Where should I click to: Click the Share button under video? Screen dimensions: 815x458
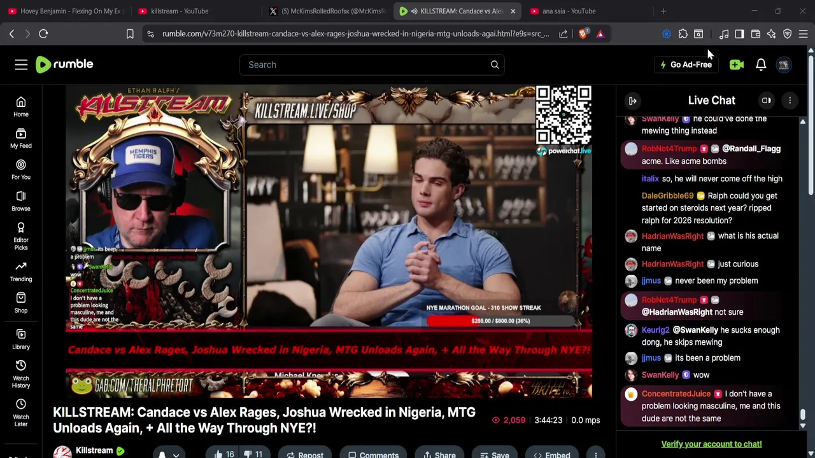[439, 454]
